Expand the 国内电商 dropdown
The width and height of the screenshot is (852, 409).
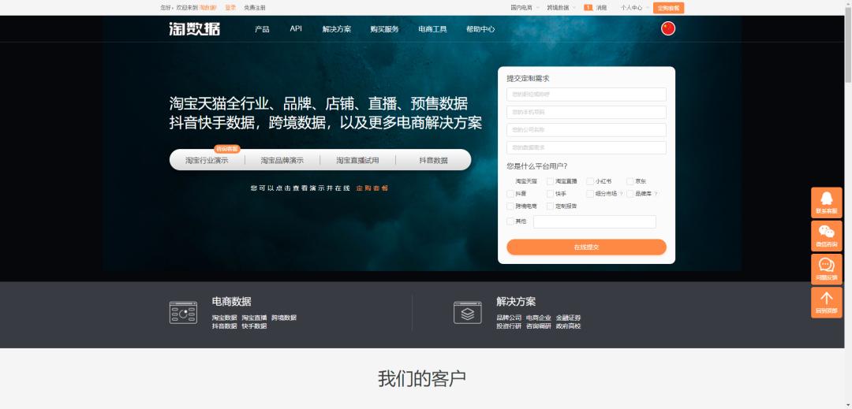525,8
